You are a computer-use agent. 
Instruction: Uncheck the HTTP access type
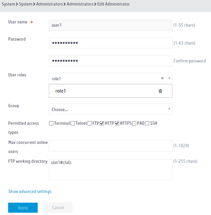(x=102, y=123)
